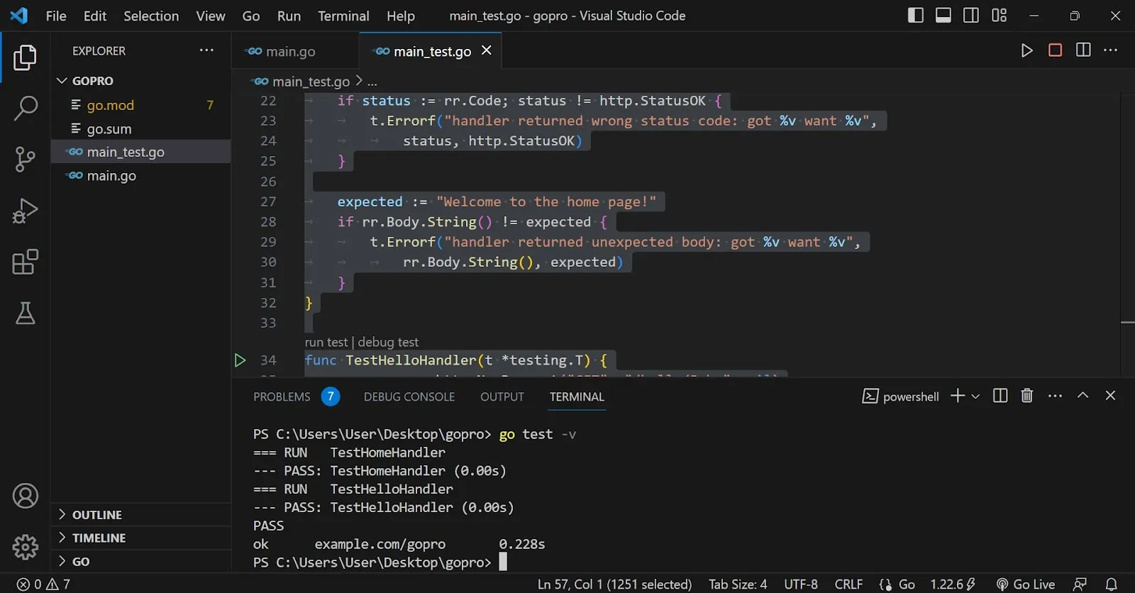This screenshot has width=1135, height=593.
Task: Click the Customize Layout icon
Action: point(999,15)
